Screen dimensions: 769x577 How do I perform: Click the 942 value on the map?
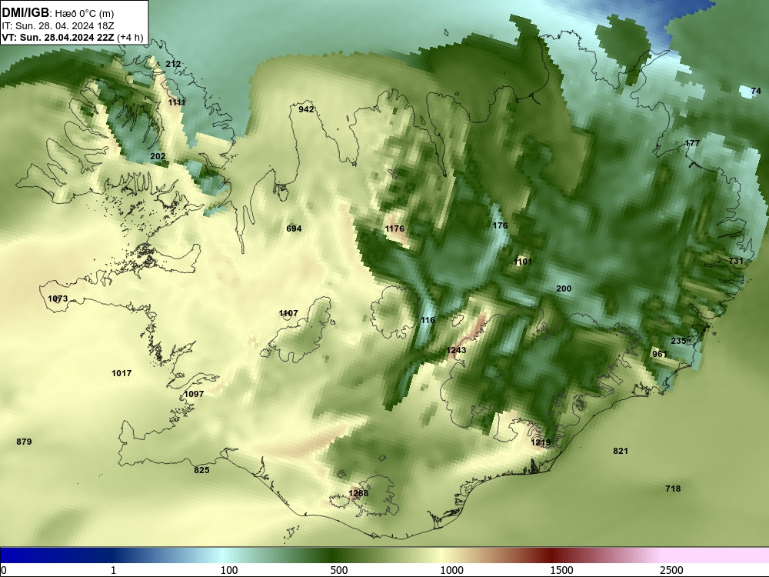[x=306, y=109]
